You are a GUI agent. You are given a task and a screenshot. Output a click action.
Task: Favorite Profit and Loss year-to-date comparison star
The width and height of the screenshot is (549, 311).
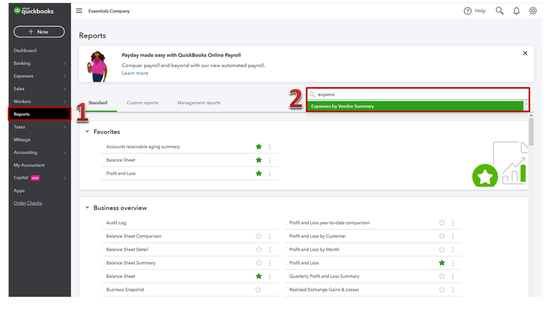click(442, 223)
